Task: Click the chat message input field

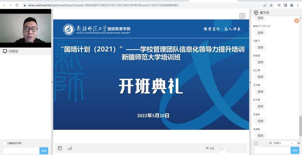Action: click(273, 150)
